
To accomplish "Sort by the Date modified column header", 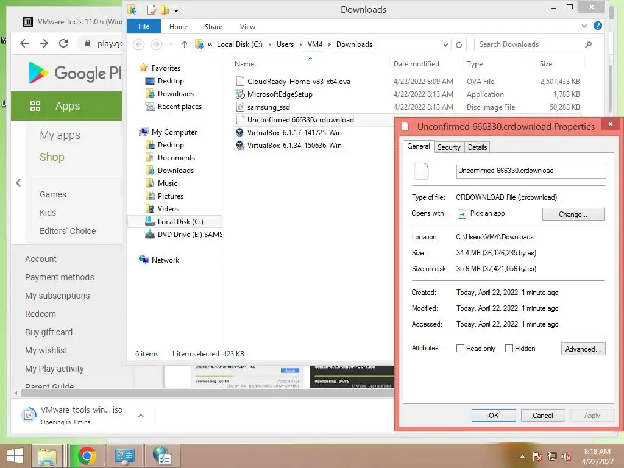I will 416,63.
